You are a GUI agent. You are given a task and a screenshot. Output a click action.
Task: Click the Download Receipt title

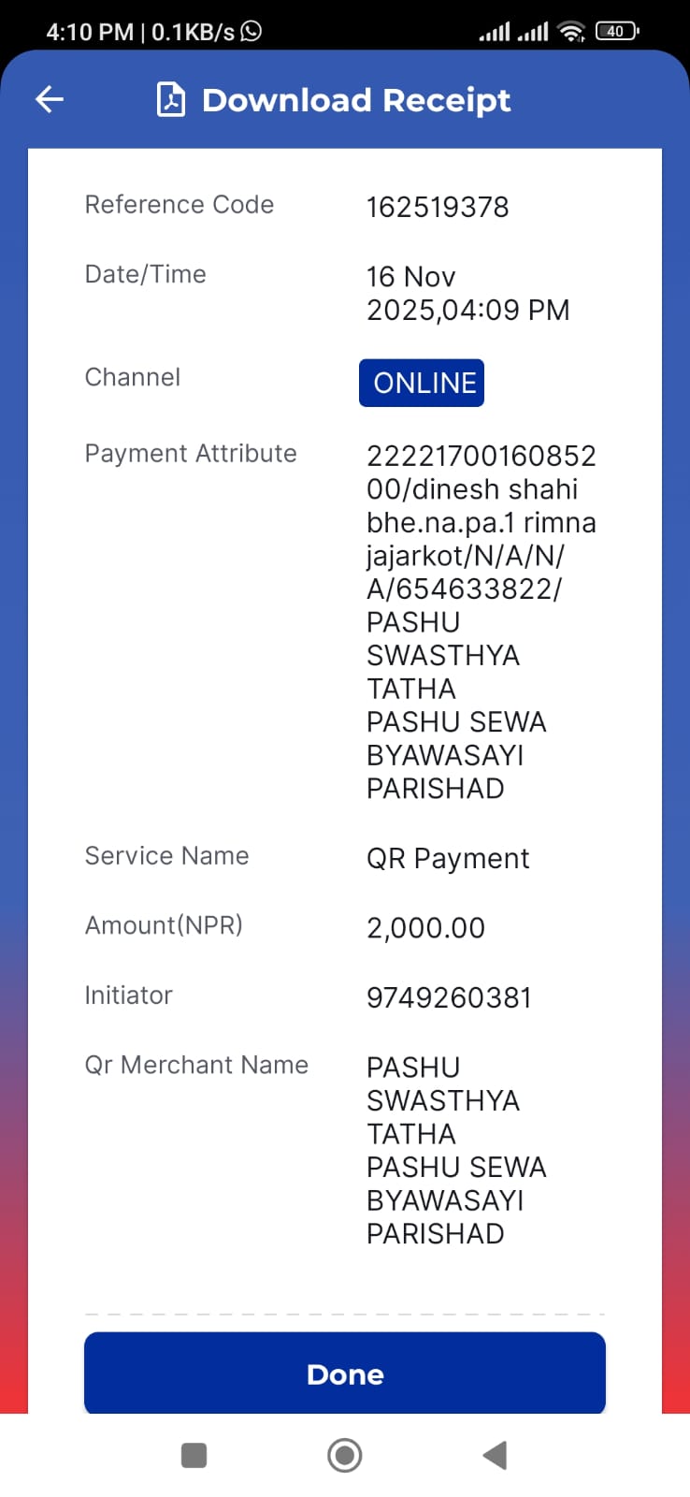click(356, 100)
